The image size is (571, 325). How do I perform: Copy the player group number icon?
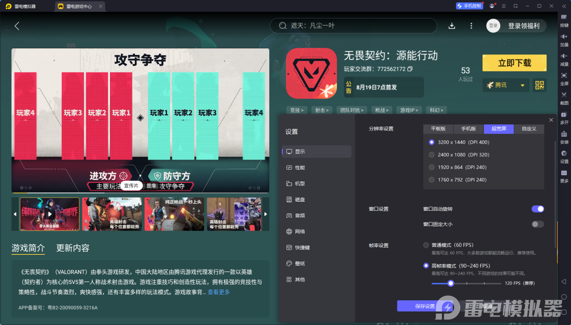(410, 69)
